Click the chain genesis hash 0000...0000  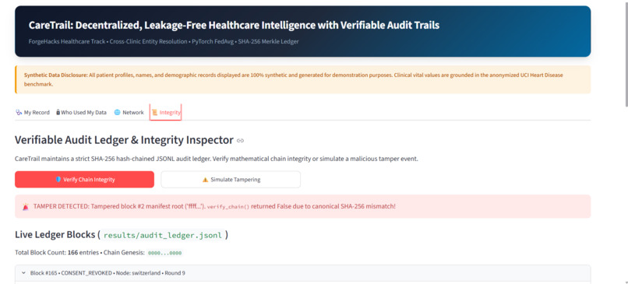click(x=164, y=253)
